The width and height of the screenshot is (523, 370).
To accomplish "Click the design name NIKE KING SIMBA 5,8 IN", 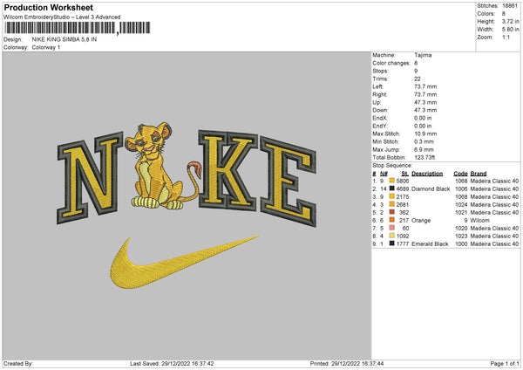I will point(65,39).
